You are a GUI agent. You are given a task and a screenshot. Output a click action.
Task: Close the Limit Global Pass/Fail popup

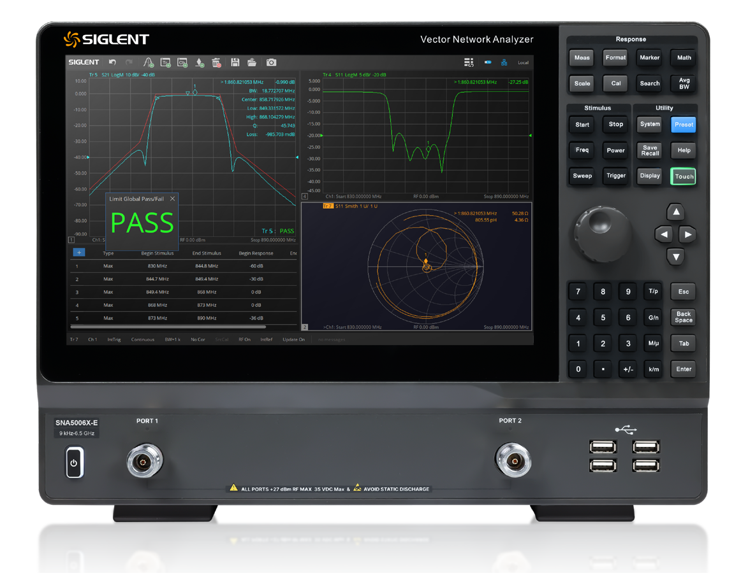pyautogui.click(x=172, y=199)
